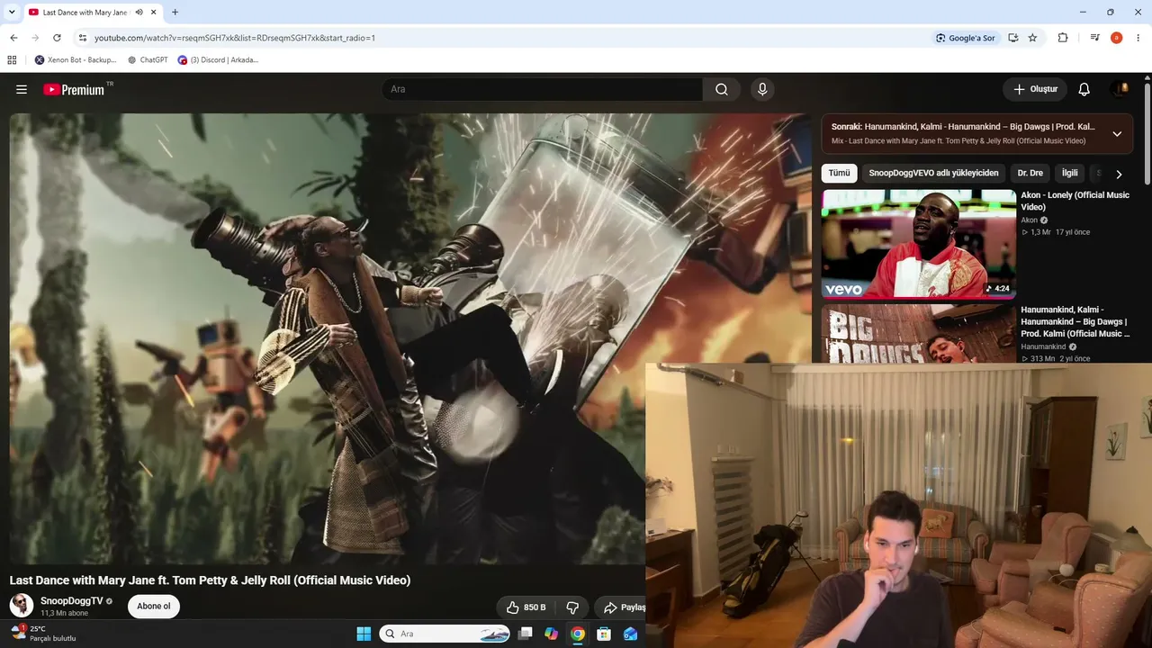The width and height of the screenshot is (1152, 648).
Task: Select the Dr. Dre filter chip
Action: click(1030, 173)
